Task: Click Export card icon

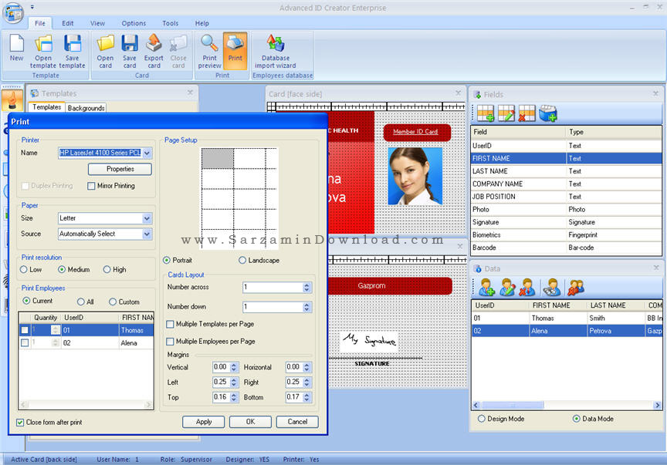Action: [154, 51]
